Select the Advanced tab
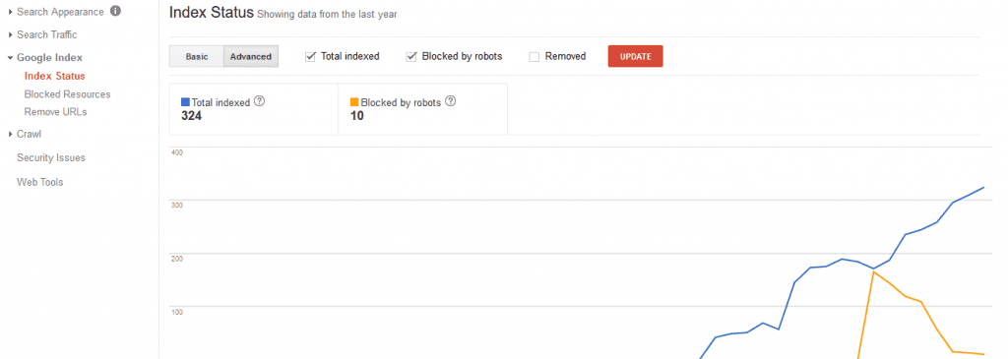1008x359 pixels. [251, 56]
